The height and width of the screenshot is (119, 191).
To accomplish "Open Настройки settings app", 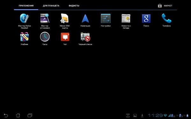I will pos(106,20).
